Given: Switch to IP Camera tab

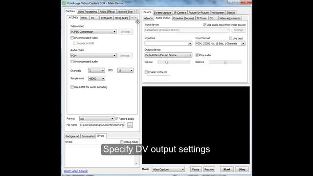Looking at the screenshot, I should tap(180, 12).
